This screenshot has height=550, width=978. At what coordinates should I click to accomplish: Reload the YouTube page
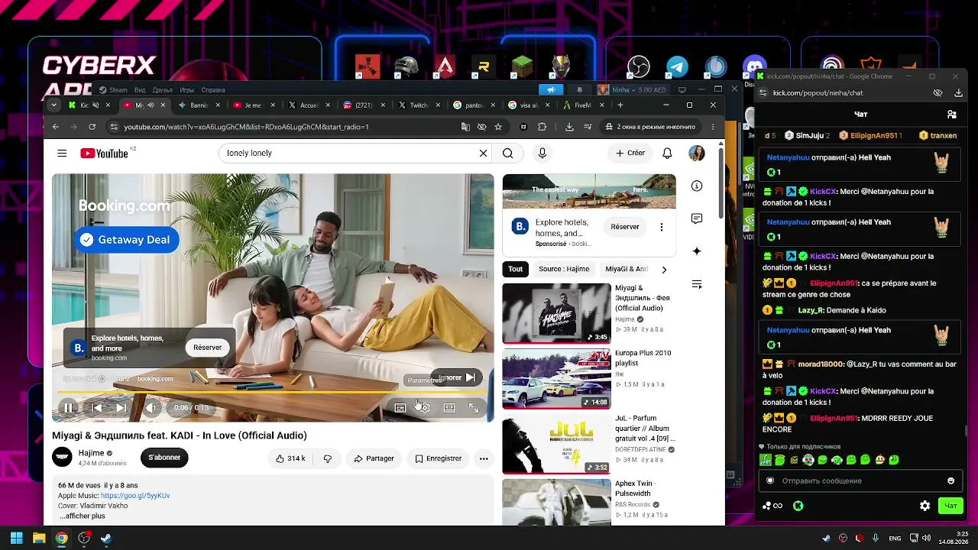coord(92,127)
